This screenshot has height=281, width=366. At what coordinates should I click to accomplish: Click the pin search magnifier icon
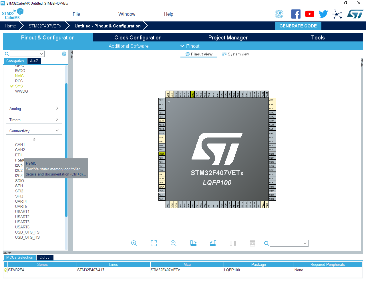point(266,243)
